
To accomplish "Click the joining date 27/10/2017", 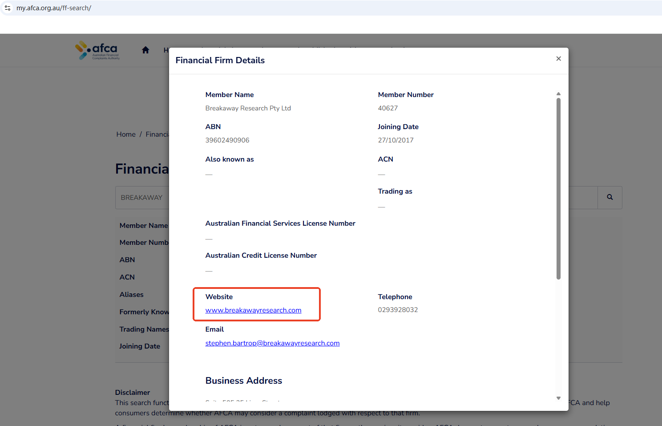I will (x=396, y=140).
